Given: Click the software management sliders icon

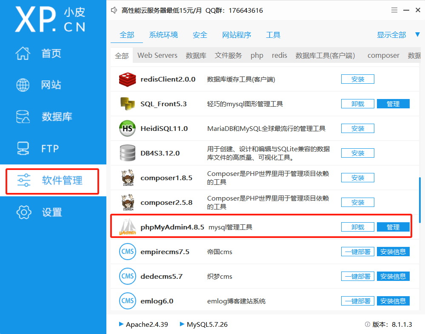Looking at the screenshot, I should [24, 180].
